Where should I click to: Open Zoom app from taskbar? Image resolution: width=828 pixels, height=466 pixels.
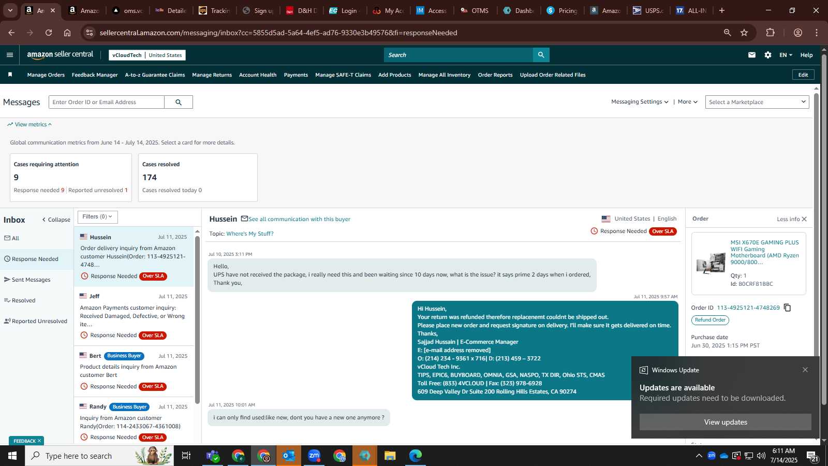coord(314,456)
